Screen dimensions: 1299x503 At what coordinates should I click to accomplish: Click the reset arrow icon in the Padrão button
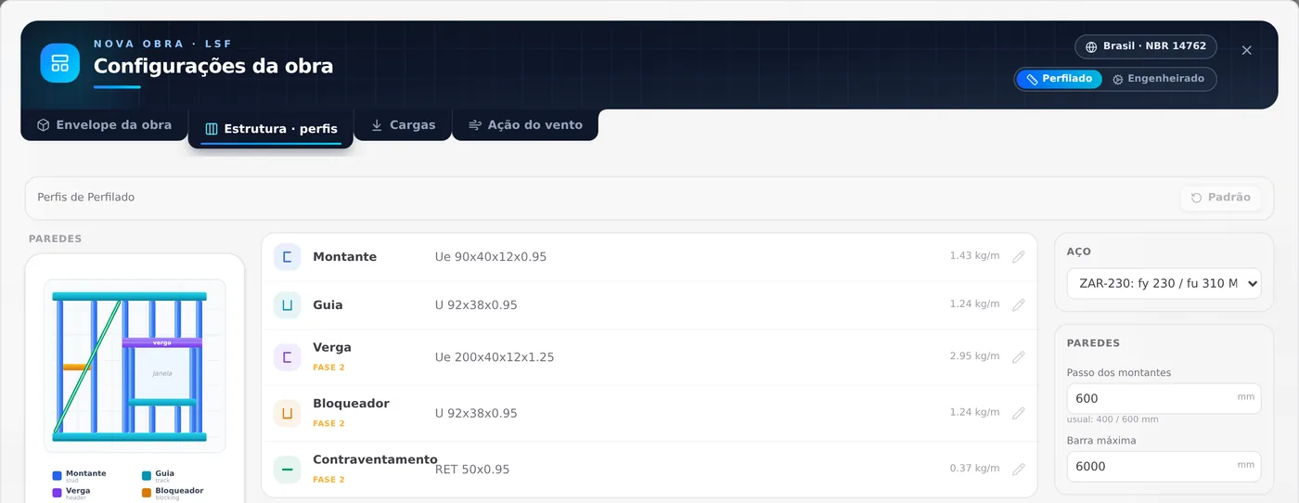[x=1197, y=198]
